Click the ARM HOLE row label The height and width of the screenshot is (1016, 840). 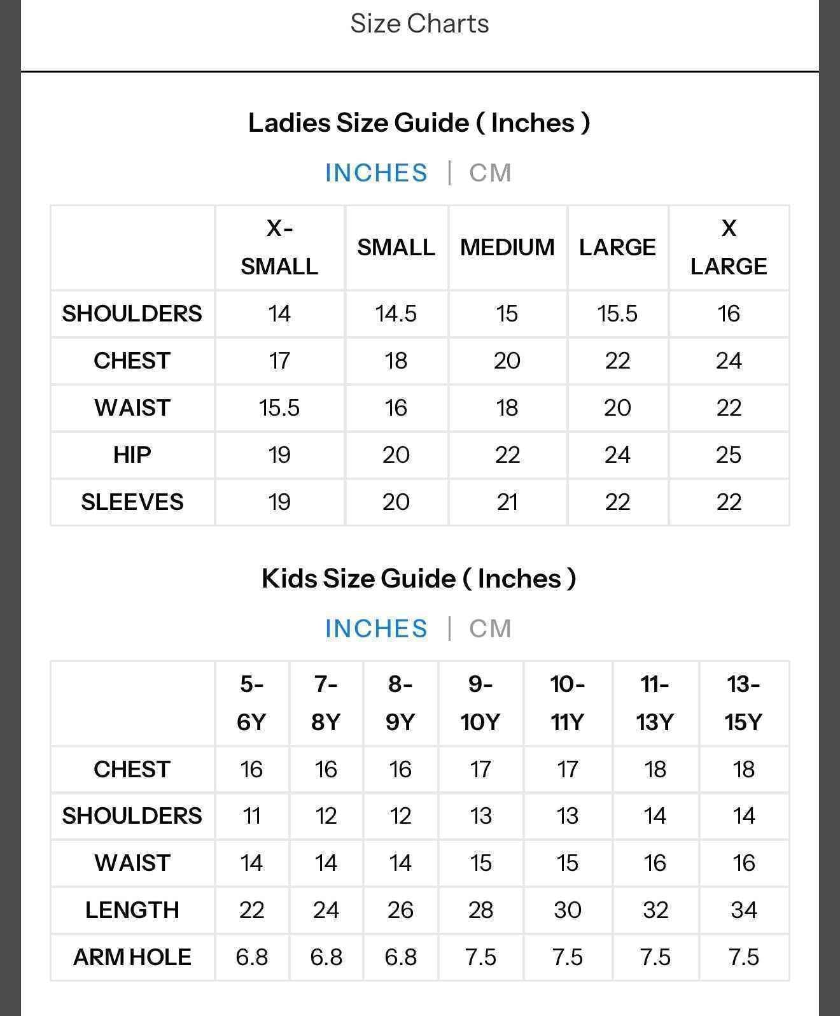click(132, 957)
